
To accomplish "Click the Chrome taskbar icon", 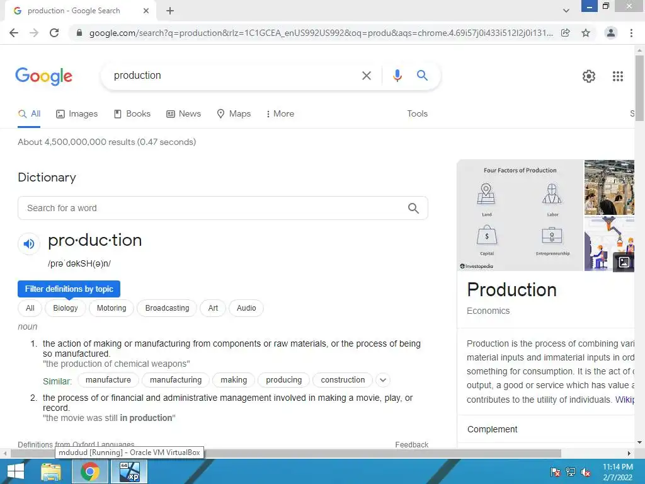I will click(89, 471).
